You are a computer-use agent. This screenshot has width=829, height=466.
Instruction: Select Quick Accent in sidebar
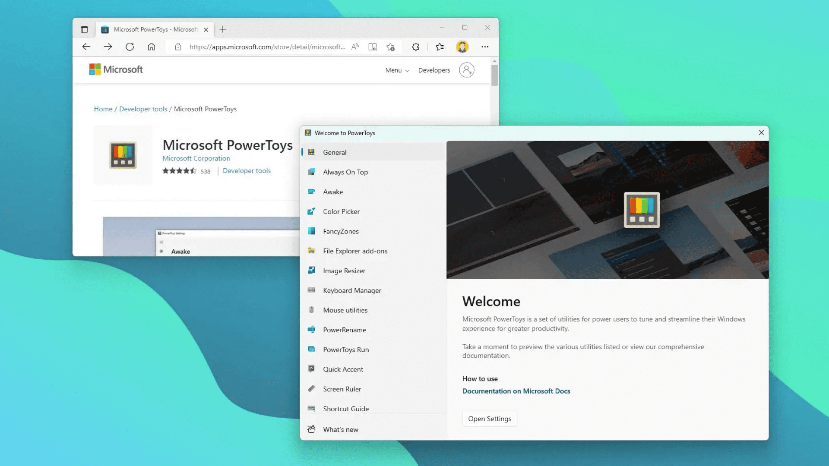373,369
